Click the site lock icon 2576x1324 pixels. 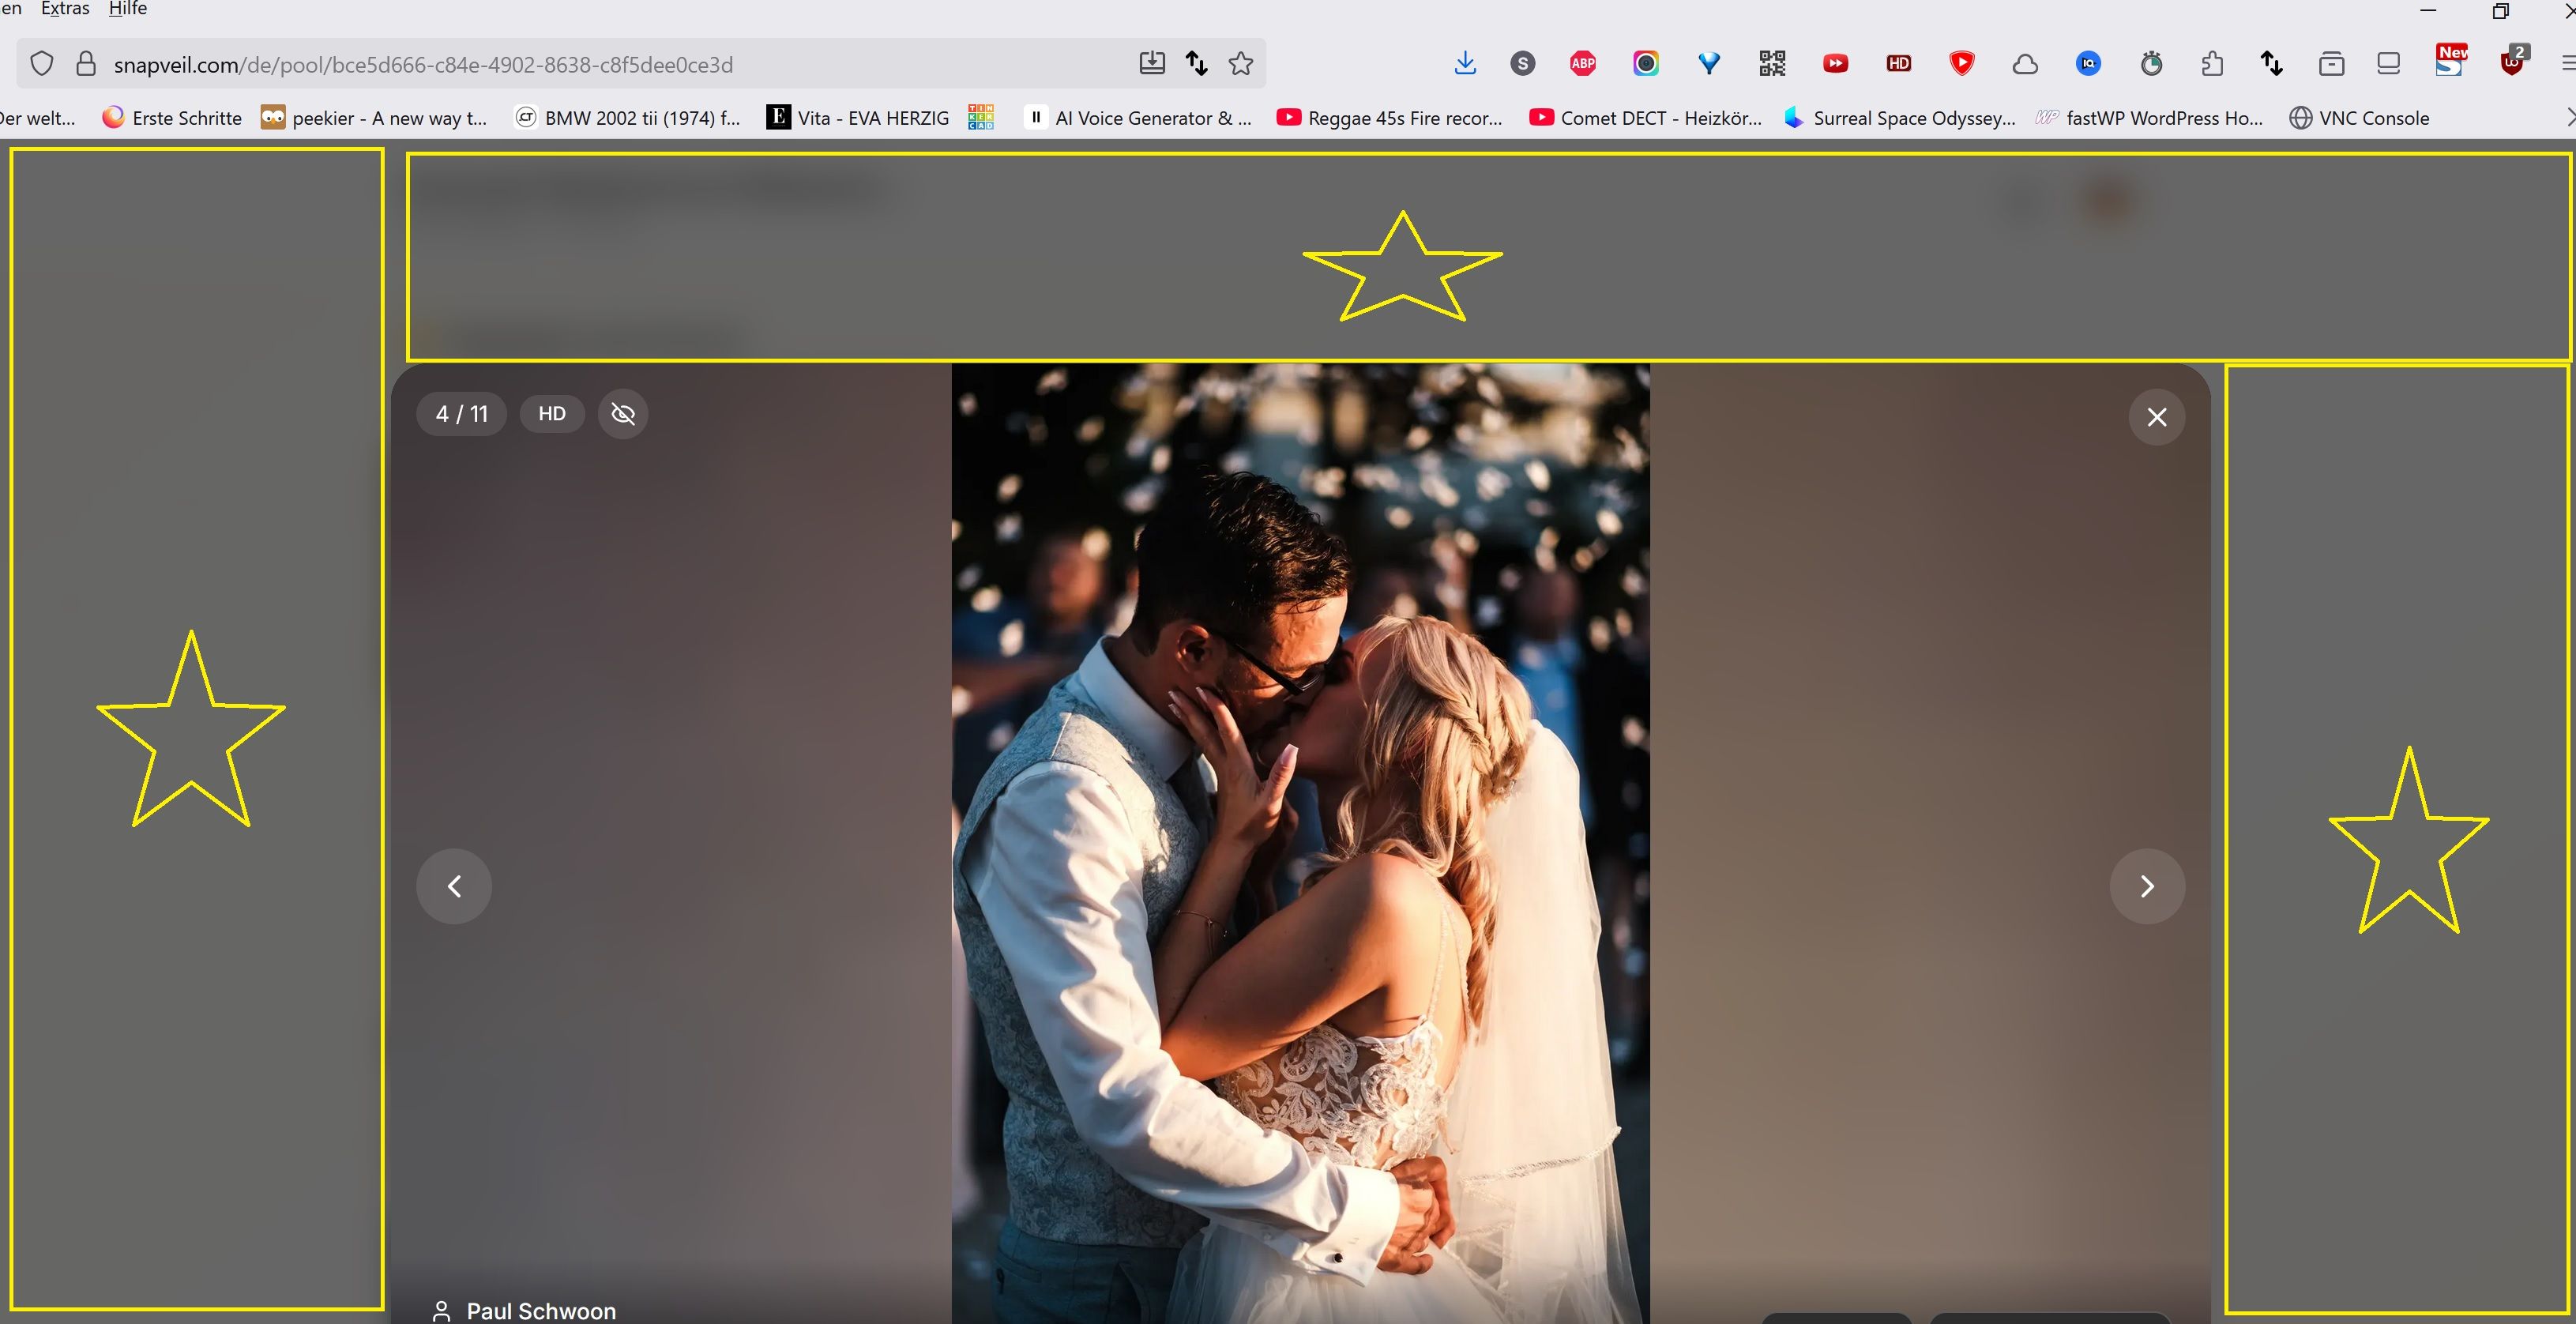(87, 64)
